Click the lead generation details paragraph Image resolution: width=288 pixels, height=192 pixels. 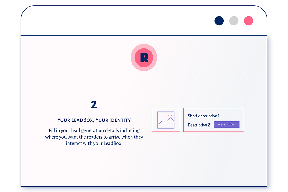[94, 137]
